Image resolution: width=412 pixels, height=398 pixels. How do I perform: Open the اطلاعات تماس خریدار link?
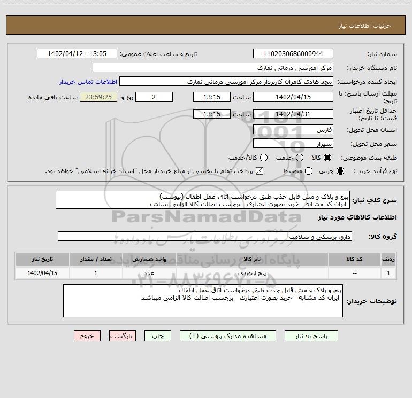(88, 82)
